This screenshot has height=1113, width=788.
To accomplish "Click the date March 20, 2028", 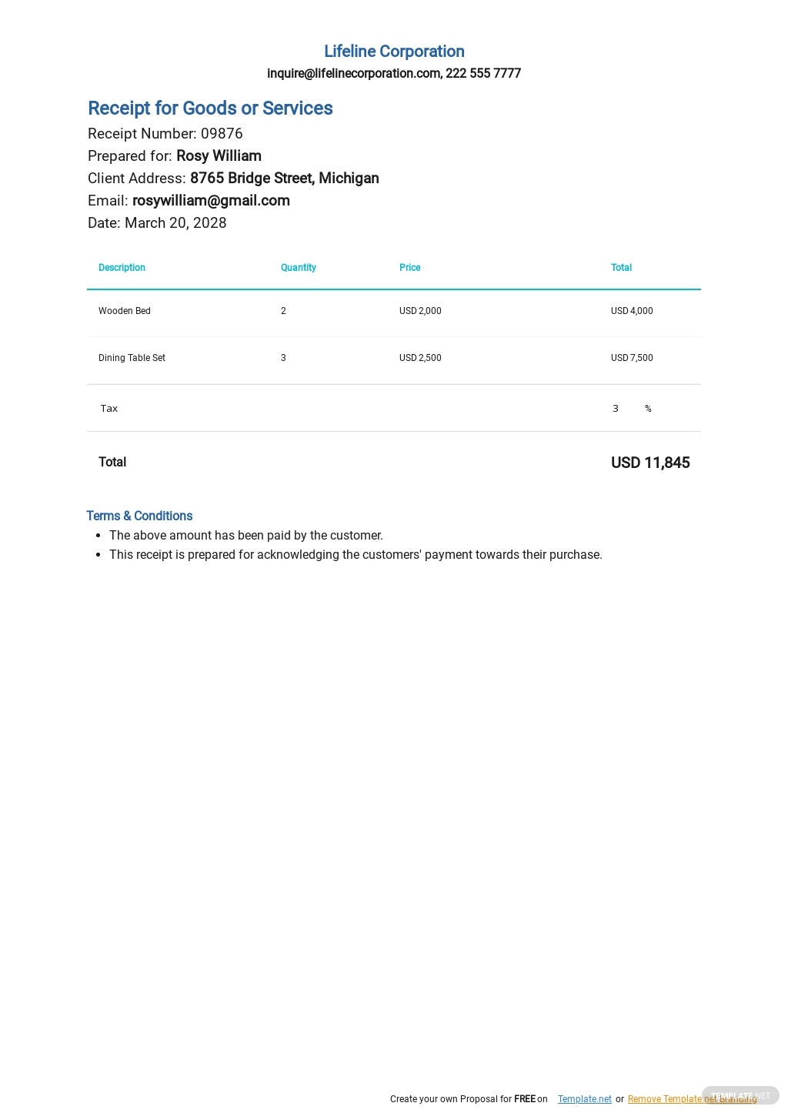I will pos(175,223).
